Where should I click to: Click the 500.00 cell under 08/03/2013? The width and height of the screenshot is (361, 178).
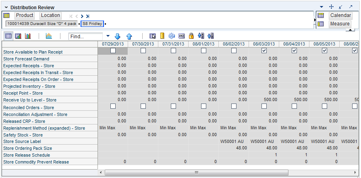264,100
